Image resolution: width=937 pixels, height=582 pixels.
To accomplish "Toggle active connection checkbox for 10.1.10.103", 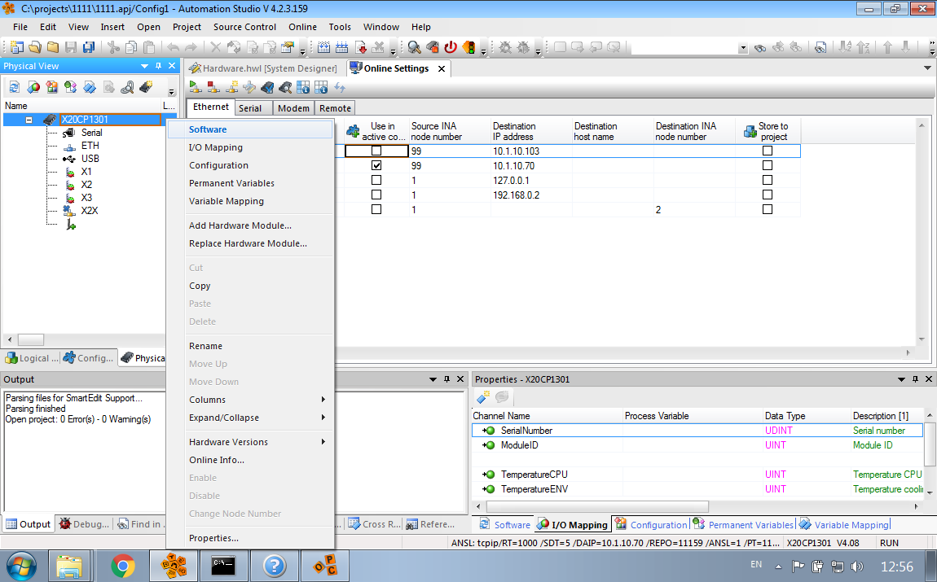I will 376,151.
